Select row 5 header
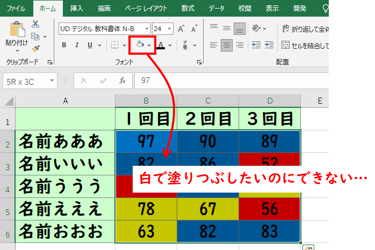This screenshot has height=250, width=375. [8, 209]
